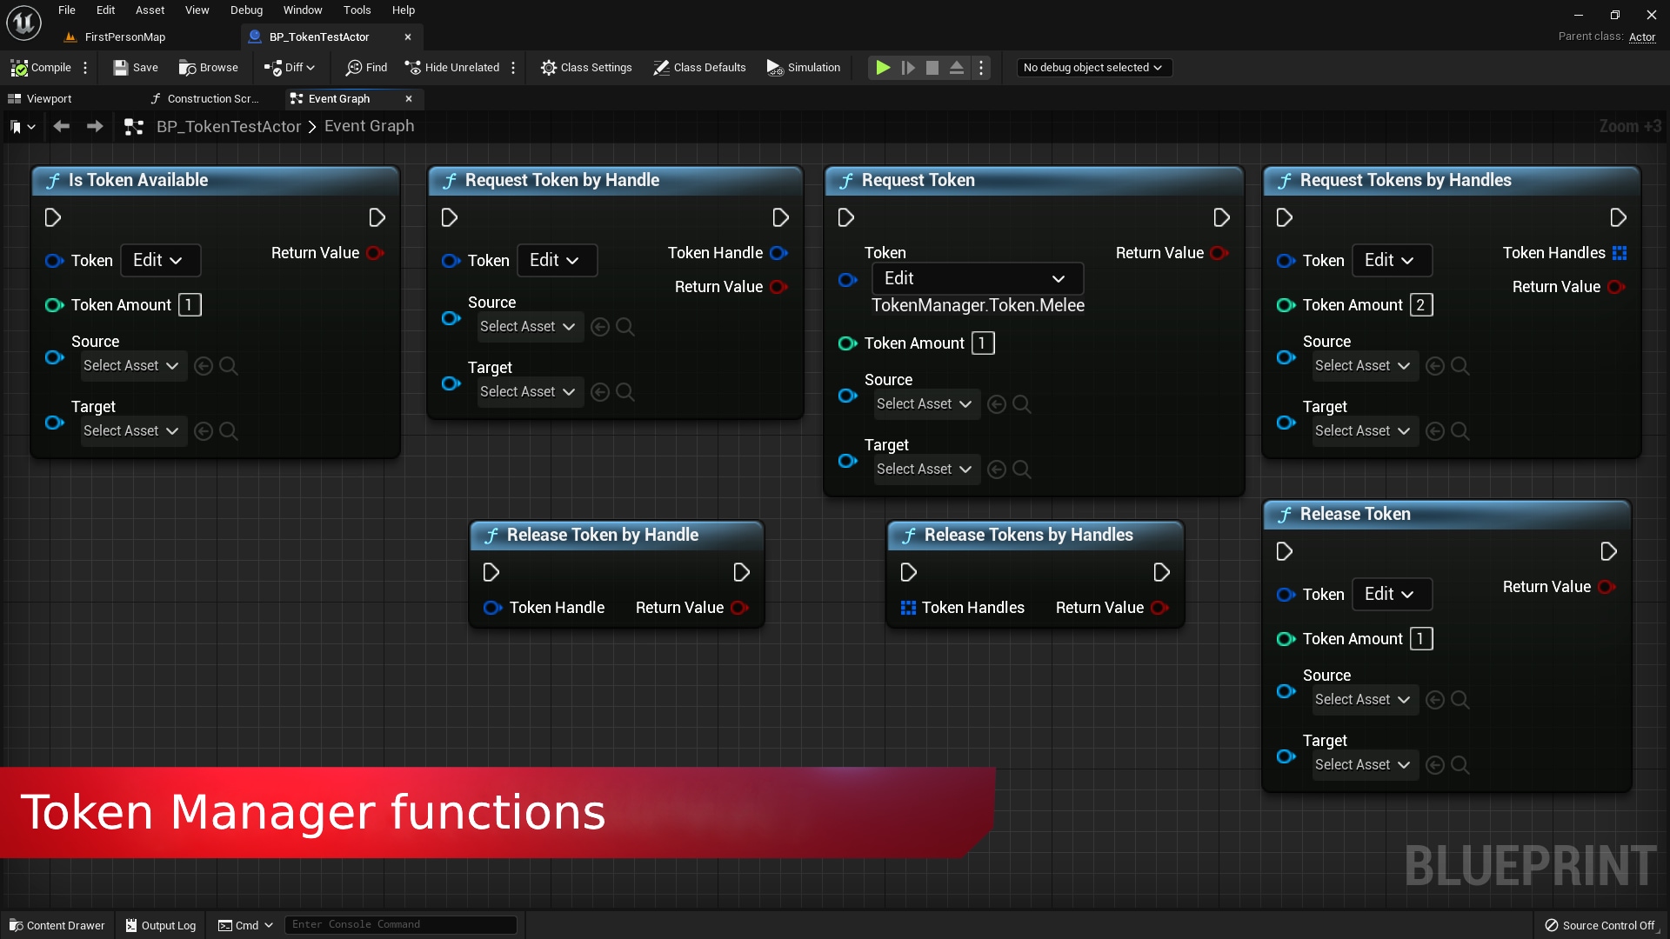Click the Enter Console Command field
Image resolution: width=1670 pixels, height=939 pixels.
click(x=400, y=924)
